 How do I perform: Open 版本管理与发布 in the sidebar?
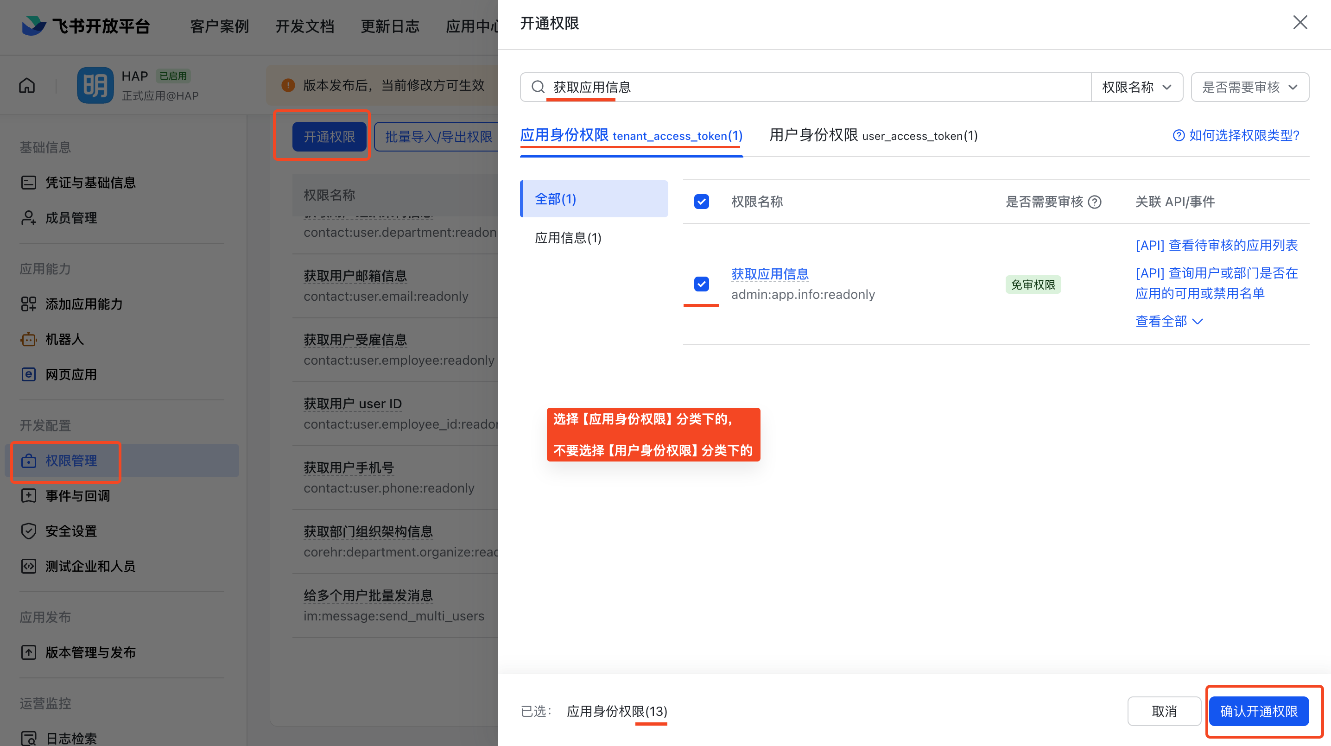click(x=90, y=652)
